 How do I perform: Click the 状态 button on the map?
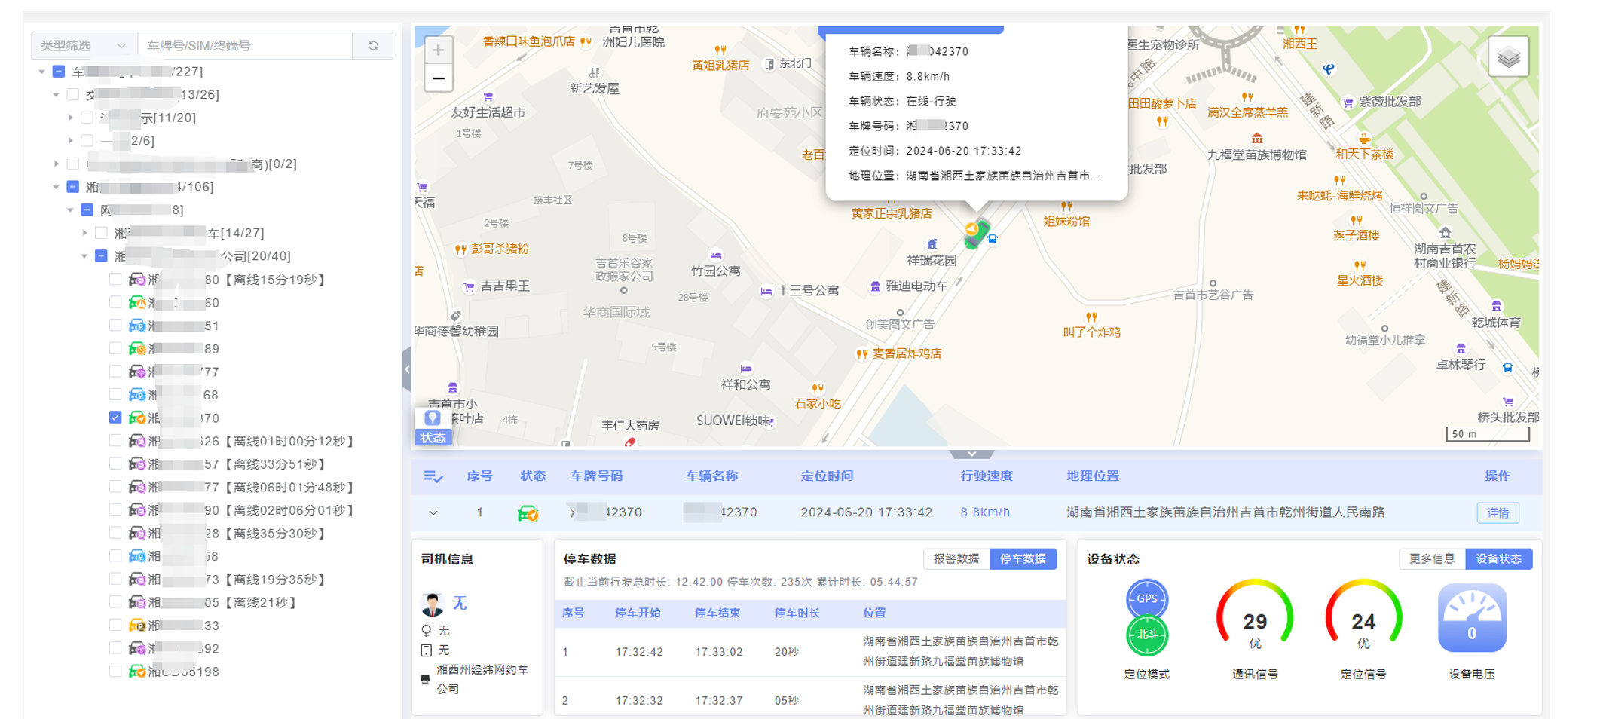433,438
